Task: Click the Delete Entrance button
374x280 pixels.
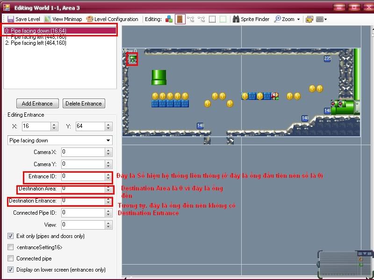Action: (x=84, y=104)
